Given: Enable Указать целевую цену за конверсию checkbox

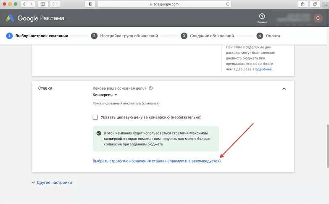Looking at the screenshot, I should [x=95, y=117].
